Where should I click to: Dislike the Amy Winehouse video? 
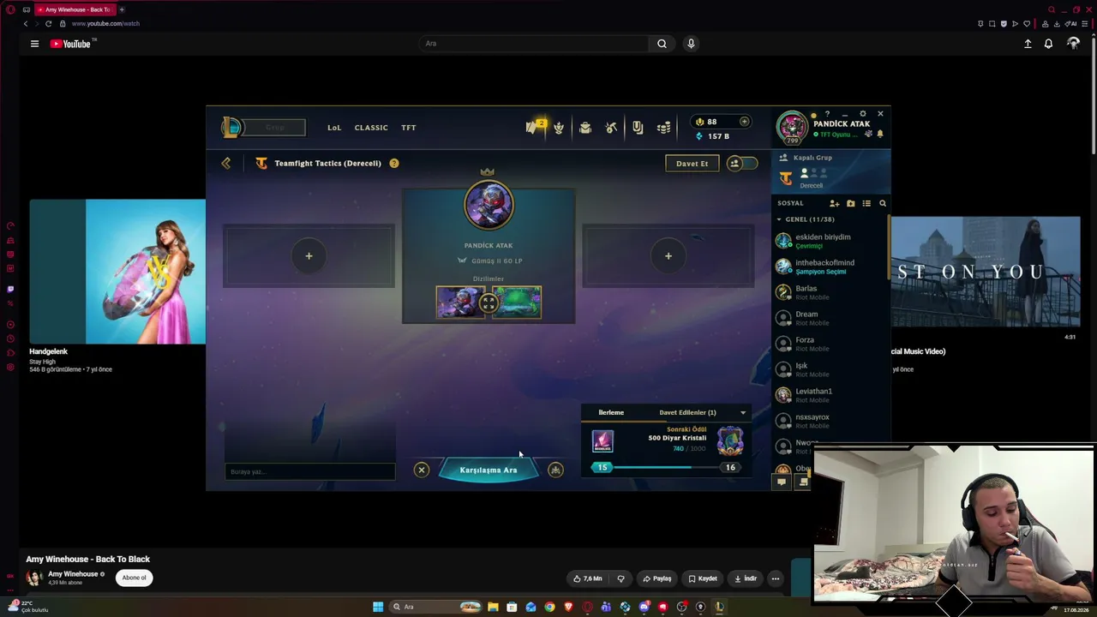click(621, 578)
